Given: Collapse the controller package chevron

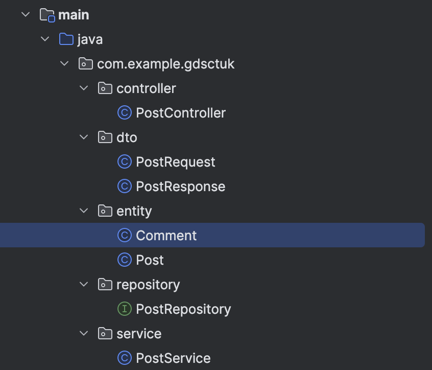Looking at the screenshot, I should coord(84,88).
